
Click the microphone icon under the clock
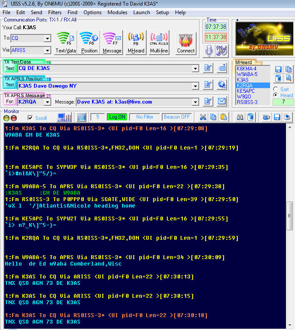pos(209,51)
